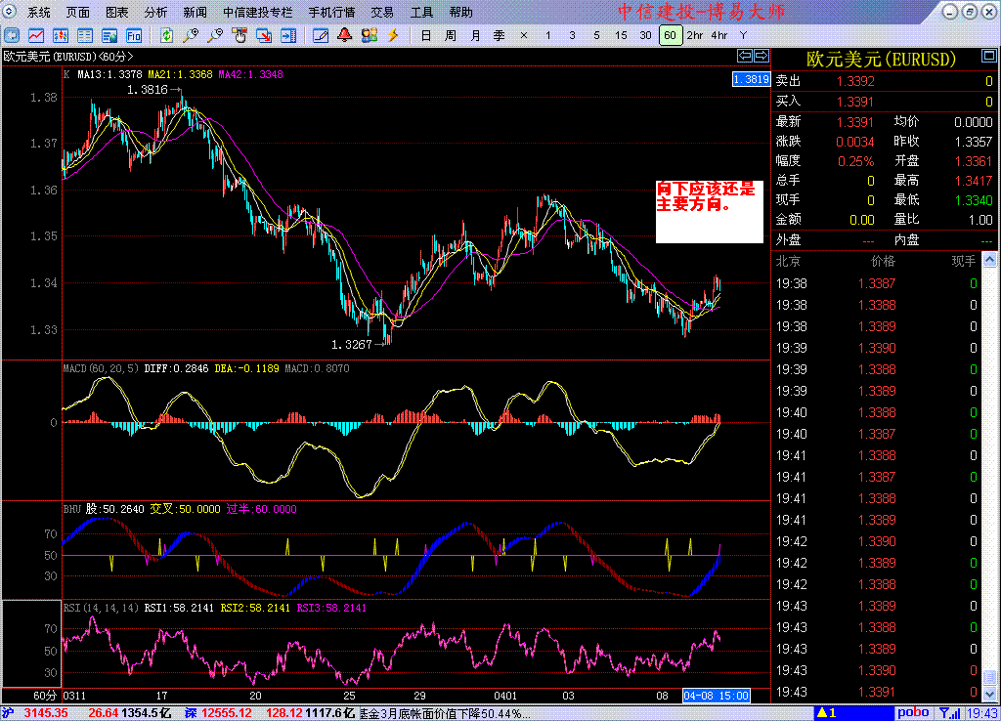Toggle the side panel arrow icon

coord(288,36)
